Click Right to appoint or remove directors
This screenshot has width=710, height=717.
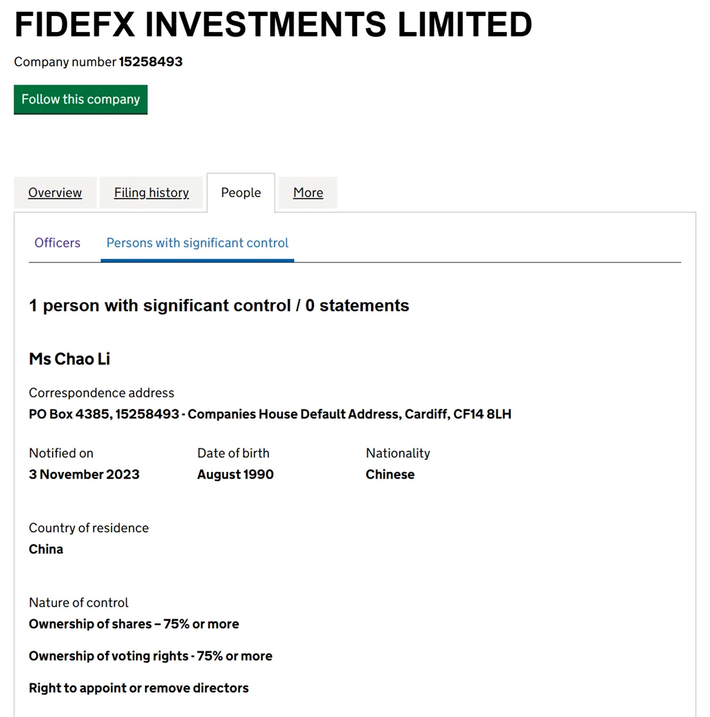(x=139, y=687)
